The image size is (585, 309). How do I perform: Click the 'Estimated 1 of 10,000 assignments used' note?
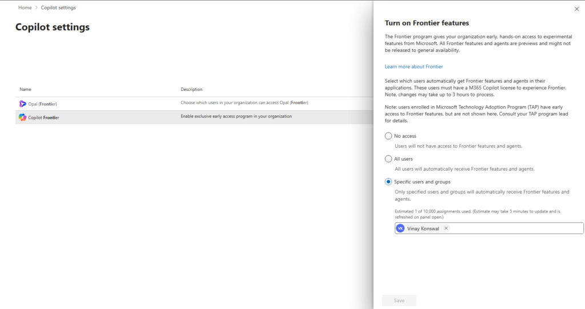pyautogui.click(x=478, y=214)
